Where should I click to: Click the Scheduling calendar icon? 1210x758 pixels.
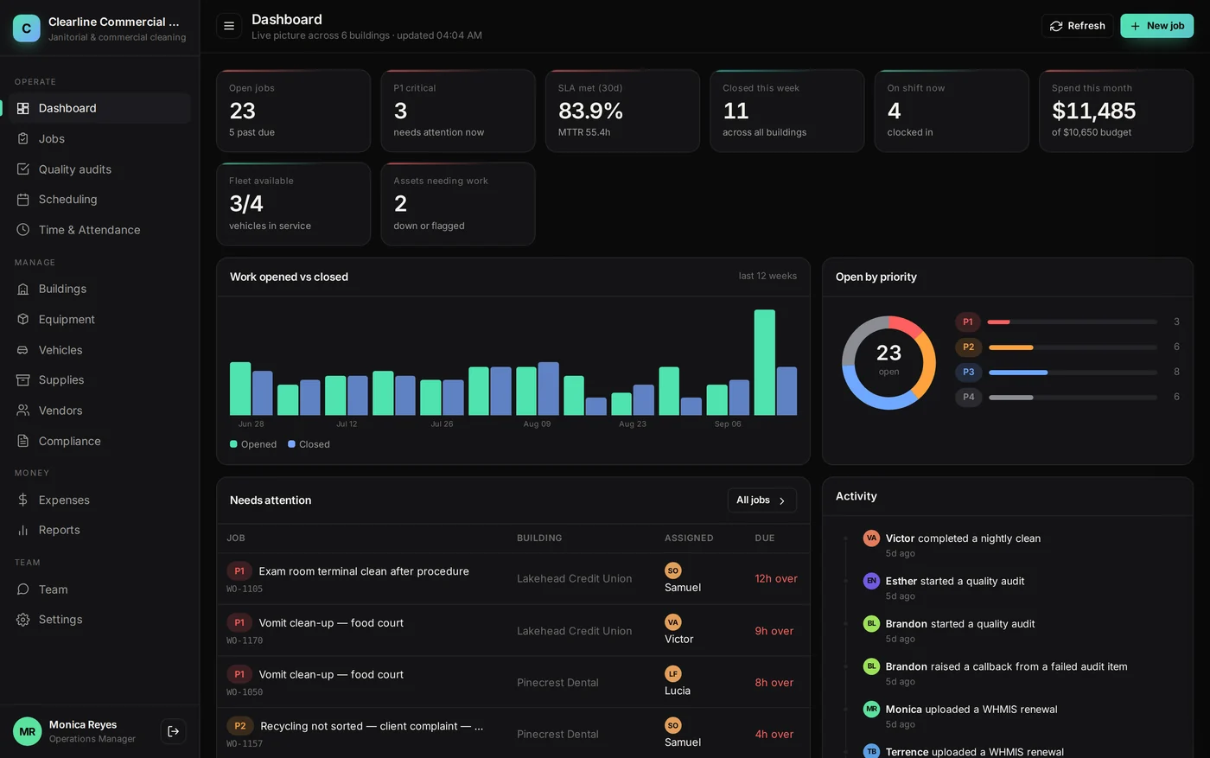point(23,200)
